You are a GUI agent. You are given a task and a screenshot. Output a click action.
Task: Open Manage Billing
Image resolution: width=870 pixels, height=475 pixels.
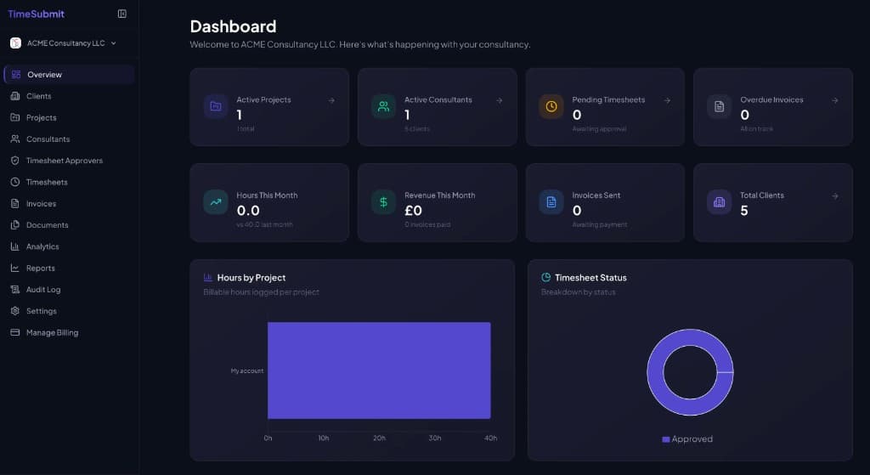(69, 332)
